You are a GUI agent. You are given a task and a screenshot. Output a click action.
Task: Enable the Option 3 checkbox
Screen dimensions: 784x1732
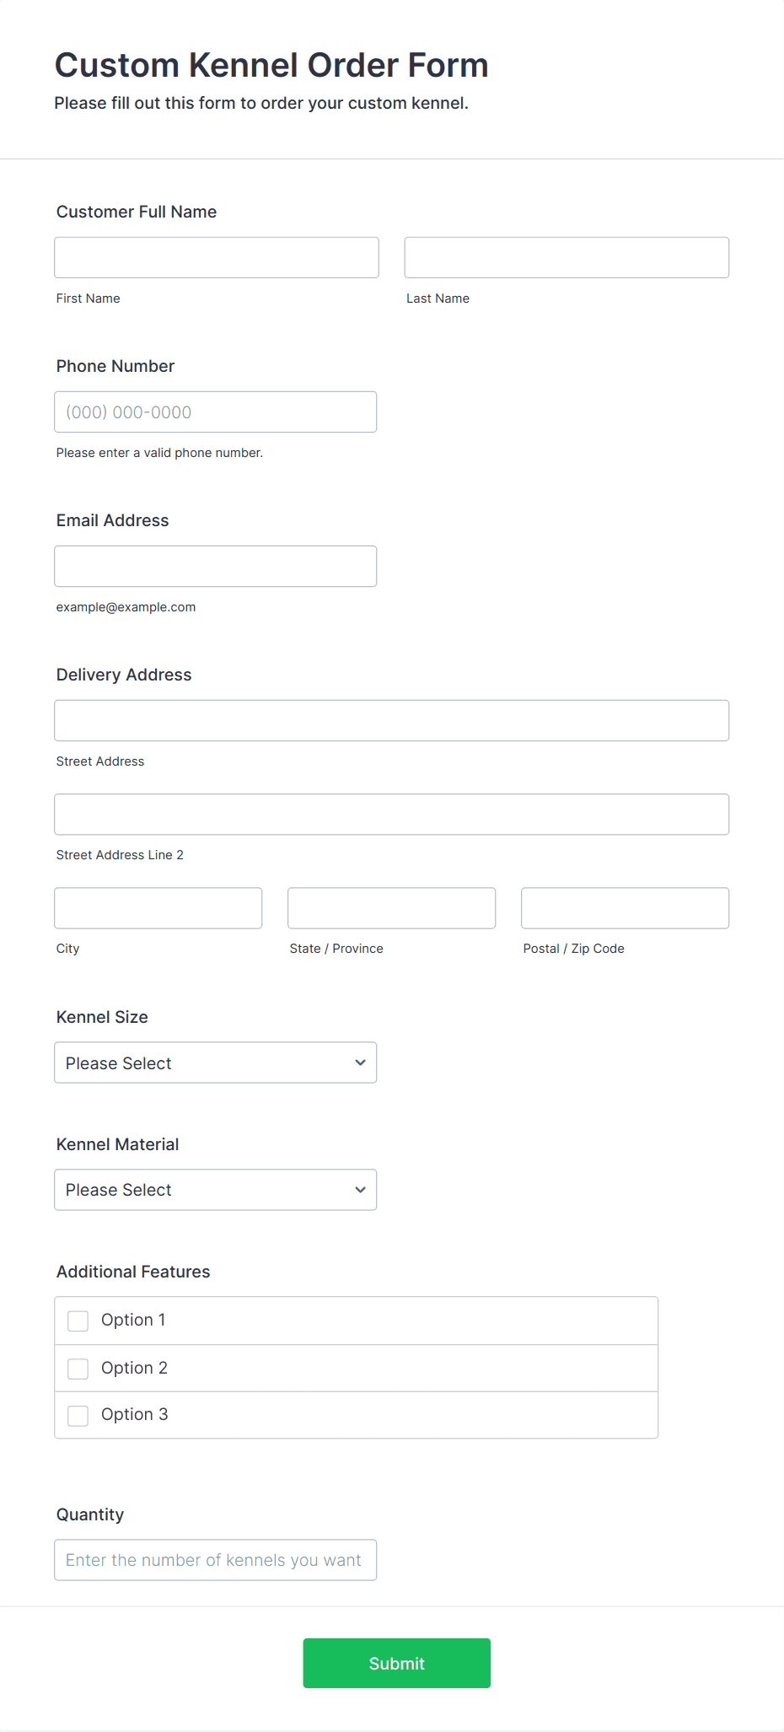coord(78,1415)
